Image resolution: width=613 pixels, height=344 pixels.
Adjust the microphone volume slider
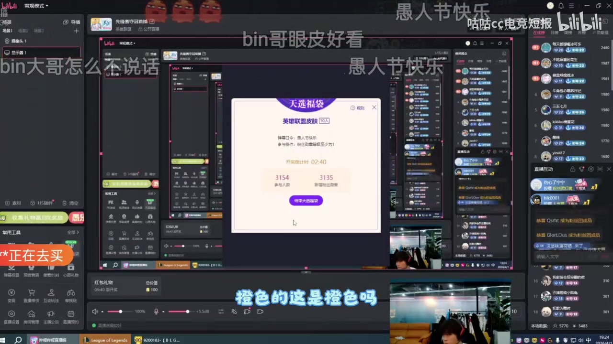[187, 312]
